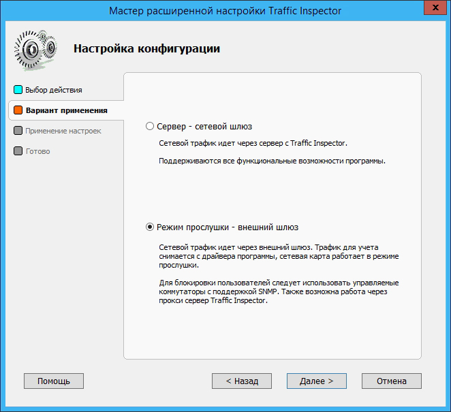Click the gray square next to "Применение настроек"
Viewport: 451px width, 412px height.
point(18,131)
